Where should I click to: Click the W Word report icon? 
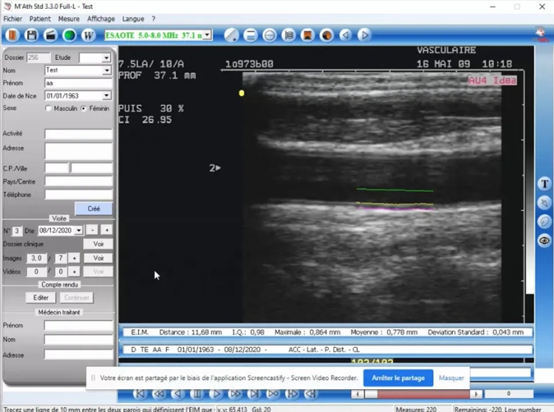(x=89, y=35)
